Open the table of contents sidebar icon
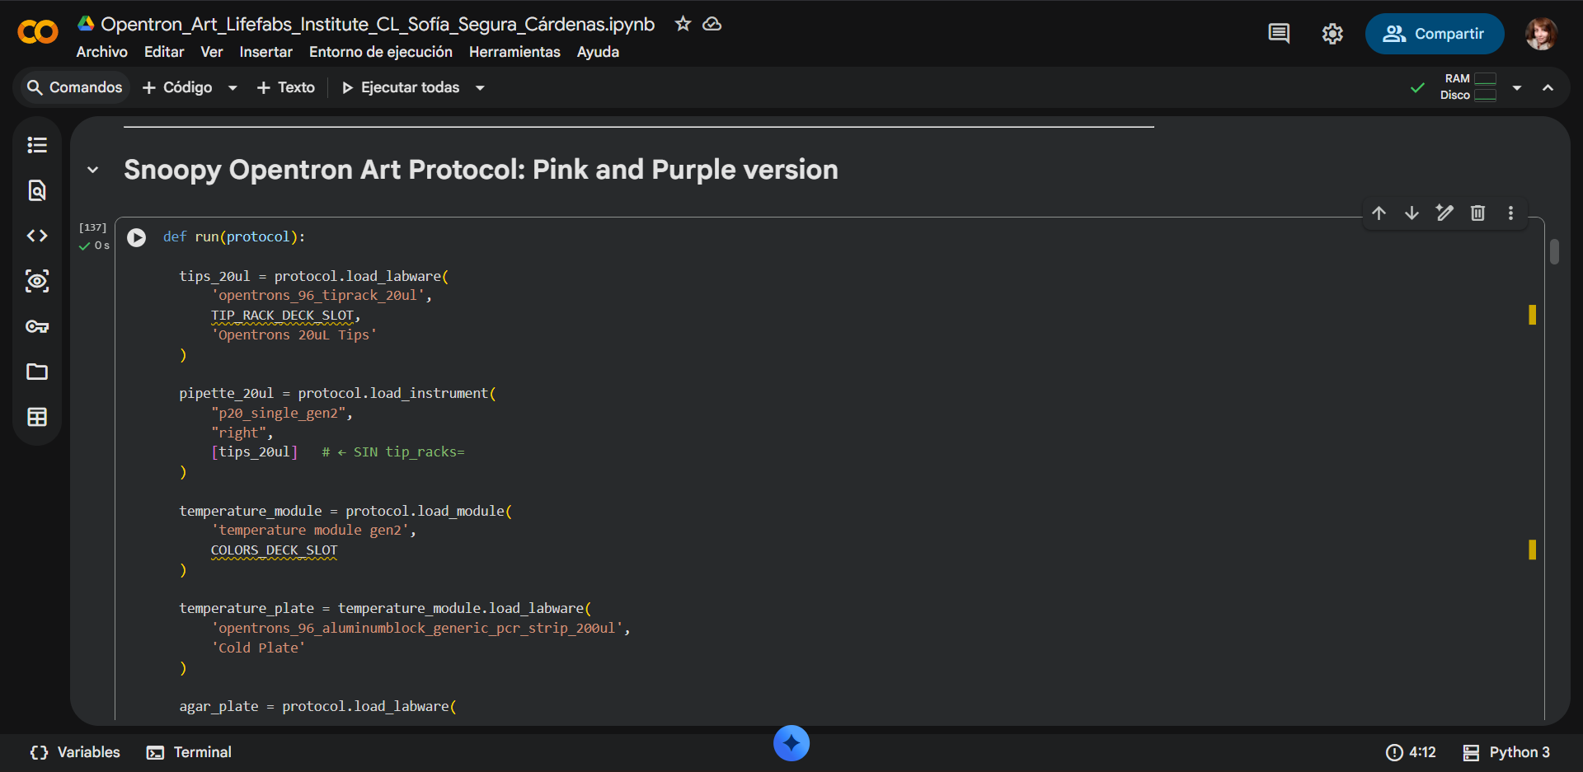 [37, 145]
